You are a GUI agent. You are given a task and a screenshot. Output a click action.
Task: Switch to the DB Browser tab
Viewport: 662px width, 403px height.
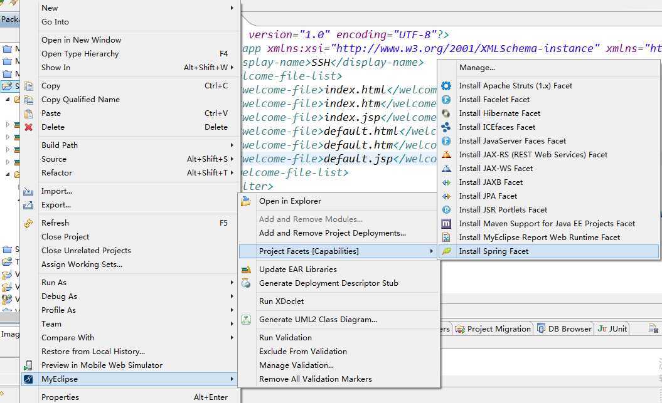point(564,329)
